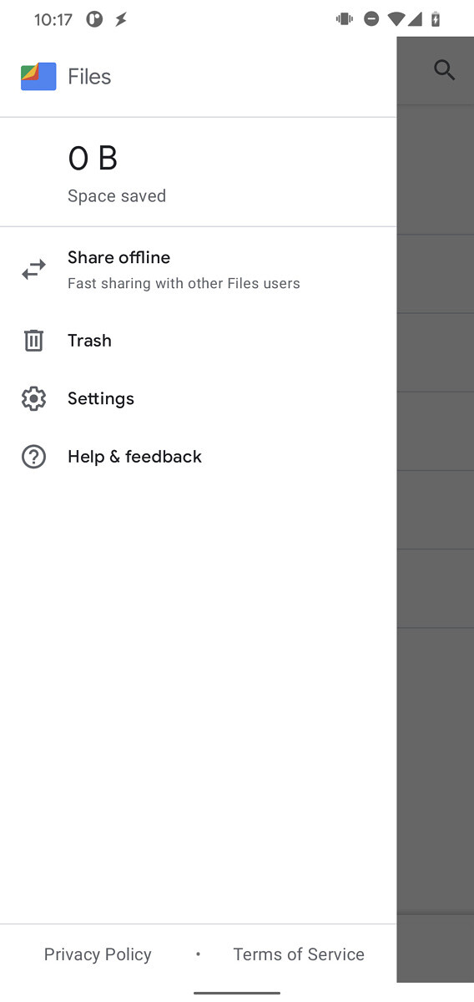Viewport: 474px width, 1002px height.
Task: Tap the battery charging status icon
Action: 436,19
